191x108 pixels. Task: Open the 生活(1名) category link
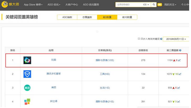[x=105, y=88]
